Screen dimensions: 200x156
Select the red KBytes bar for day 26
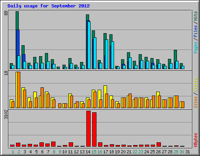[x=159, y=145]
